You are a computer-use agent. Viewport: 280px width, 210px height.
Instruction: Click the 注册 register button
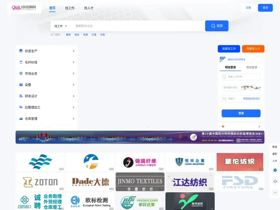(x=248, y=8)
